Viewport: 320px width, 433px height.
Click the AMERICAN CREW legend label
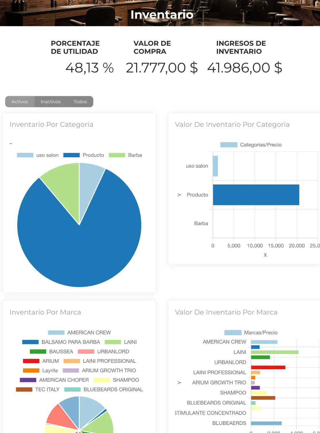(89, 332)
